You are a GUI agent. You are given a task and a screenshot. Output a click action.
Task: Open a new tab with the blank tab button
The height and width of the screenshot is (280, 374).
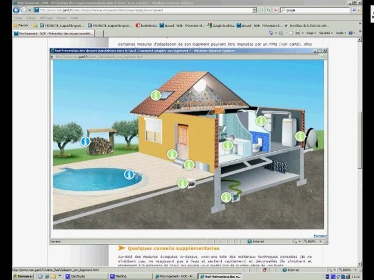[x=99, y=33]
